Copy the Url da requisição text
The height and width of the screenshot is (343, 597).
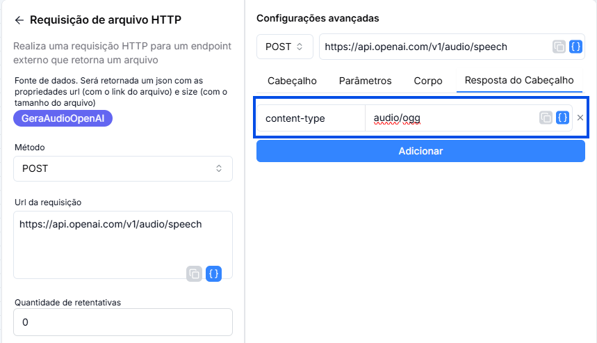point(194,273)
